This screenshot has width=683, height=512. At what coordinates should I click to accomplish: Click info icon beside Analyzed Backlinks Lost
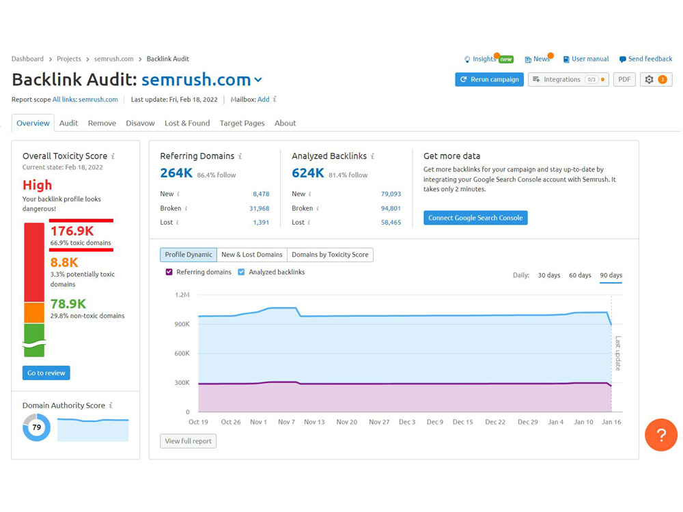pos(309,222)
